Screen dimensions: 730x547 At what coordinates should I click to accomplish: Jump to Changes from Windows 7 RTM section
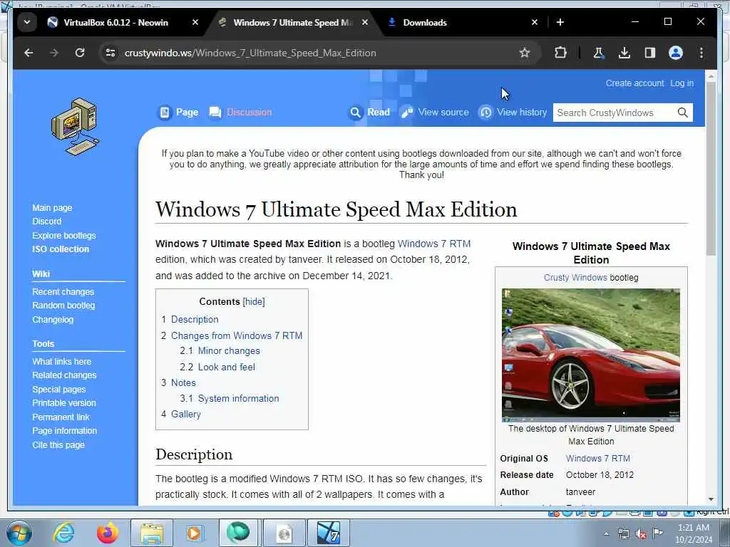click(x=237, y=335)
